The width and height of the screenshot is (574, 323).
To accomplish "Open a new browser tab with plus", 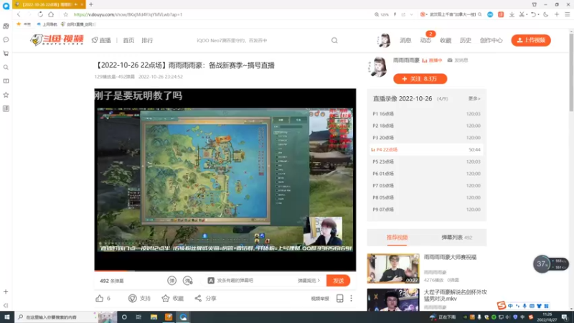I will tap(91, 4).
